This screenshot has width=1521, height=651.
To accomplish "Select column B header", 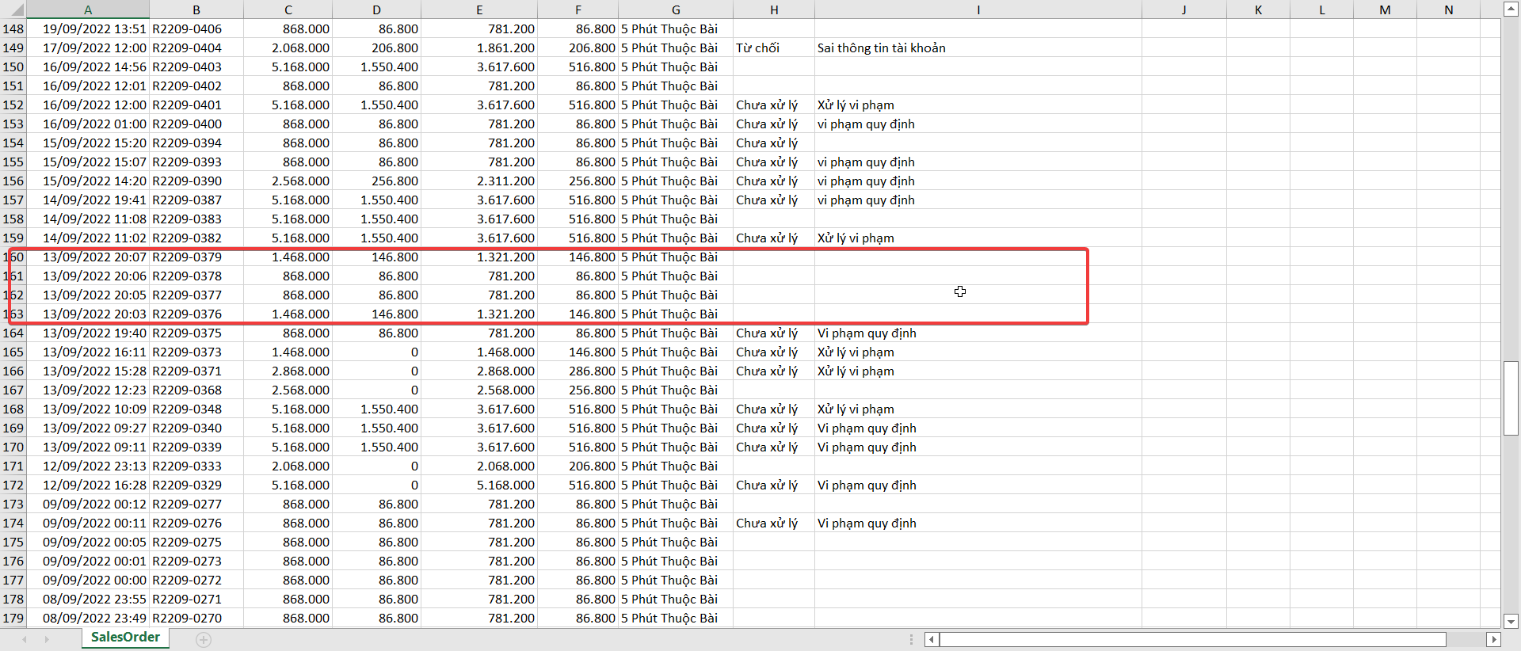I will click(196, 10).
